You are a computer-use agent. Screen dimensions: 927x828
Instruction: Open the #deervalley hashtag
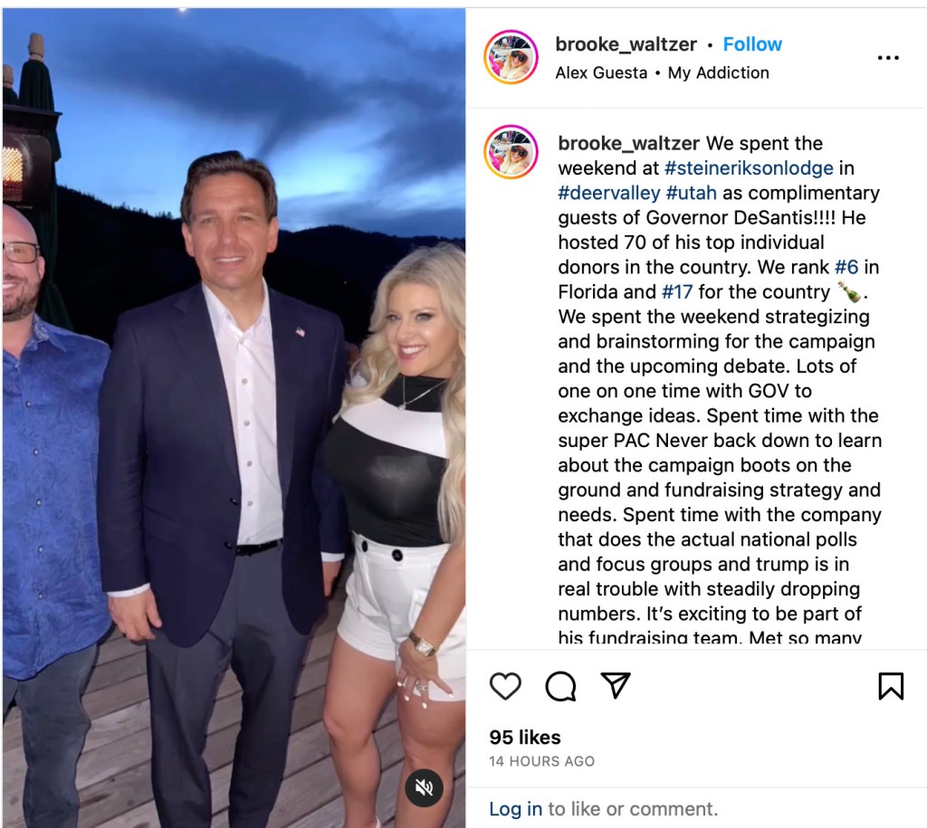609,194
